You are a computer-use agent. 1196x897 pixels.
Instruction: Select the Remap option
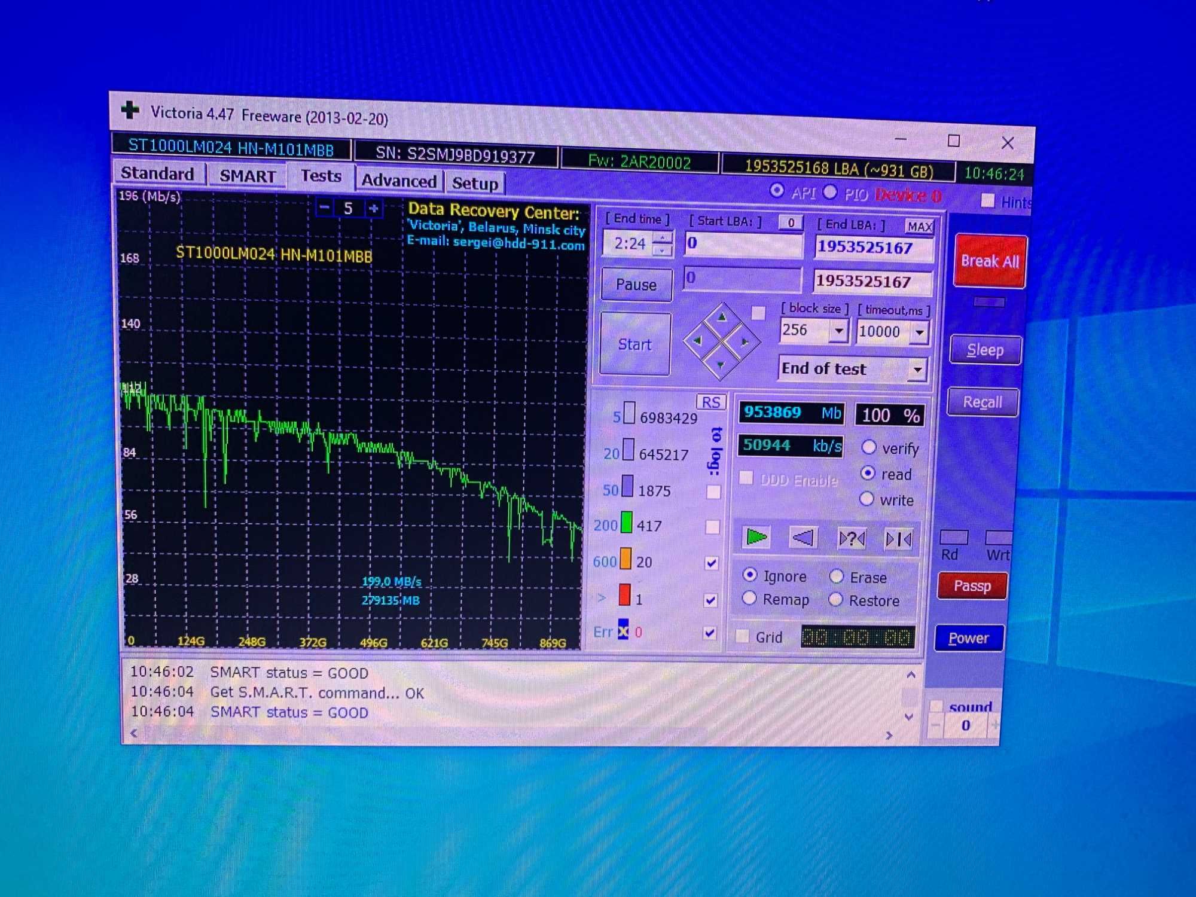click(749, 598)
